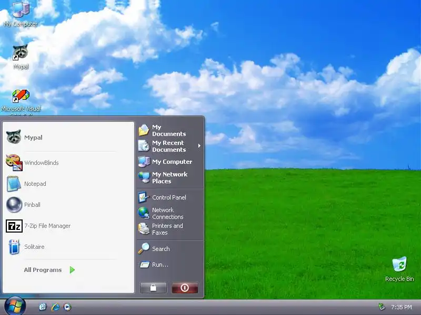Expand My Recent Documents submenu arrow

(199, 146)
